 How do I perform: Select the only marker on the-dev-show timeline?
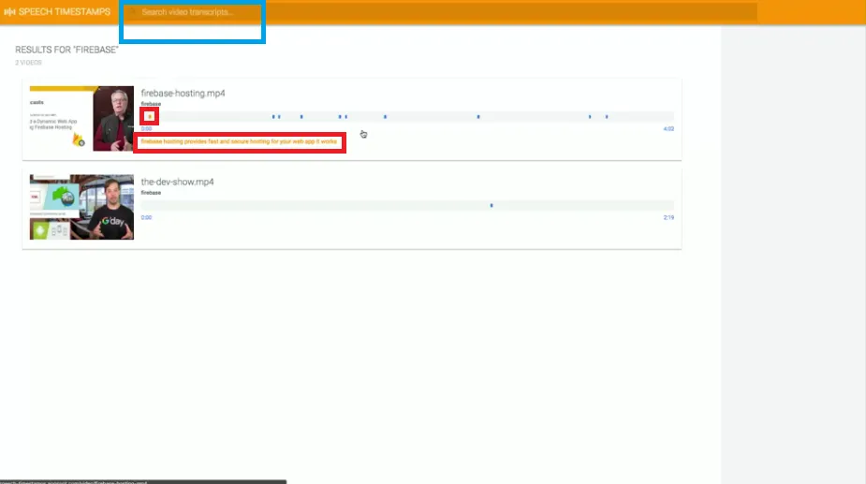pyautogui.click(x=492, y=206)
